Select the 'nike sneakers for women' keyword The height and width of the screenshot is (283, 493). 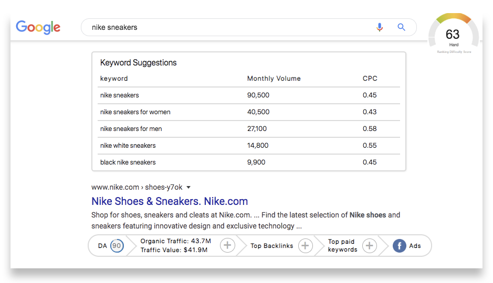tap(135, 112)
